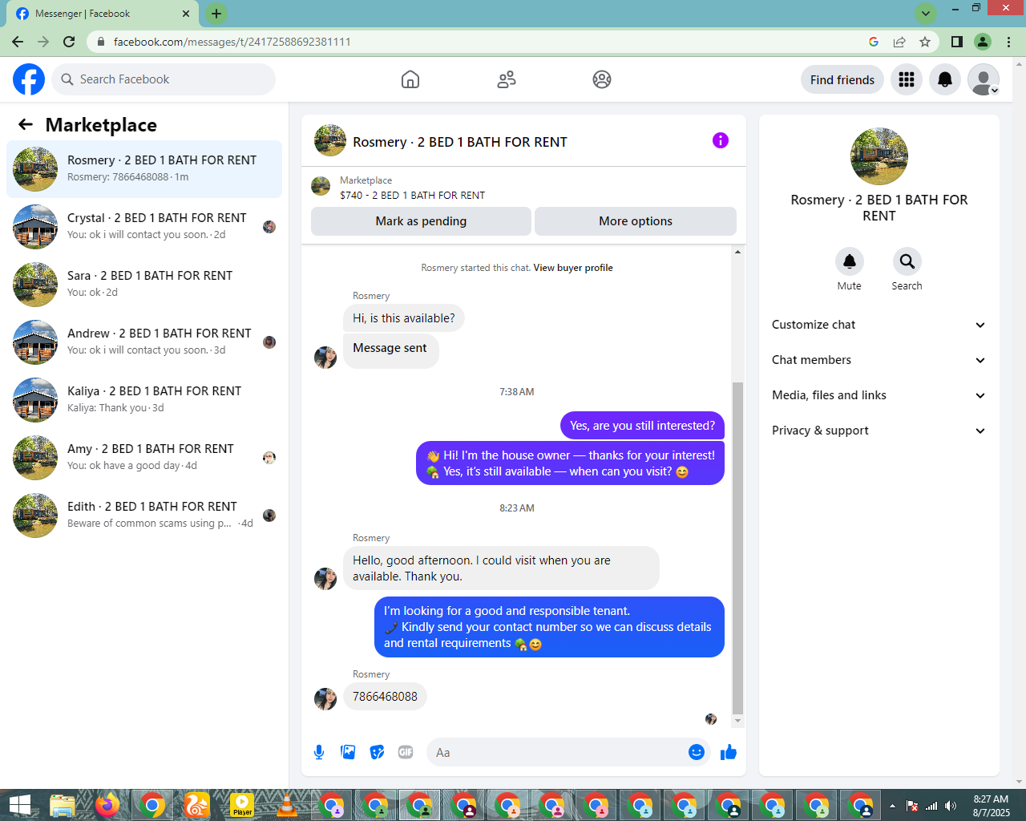Click the Aa message input field

556,752
